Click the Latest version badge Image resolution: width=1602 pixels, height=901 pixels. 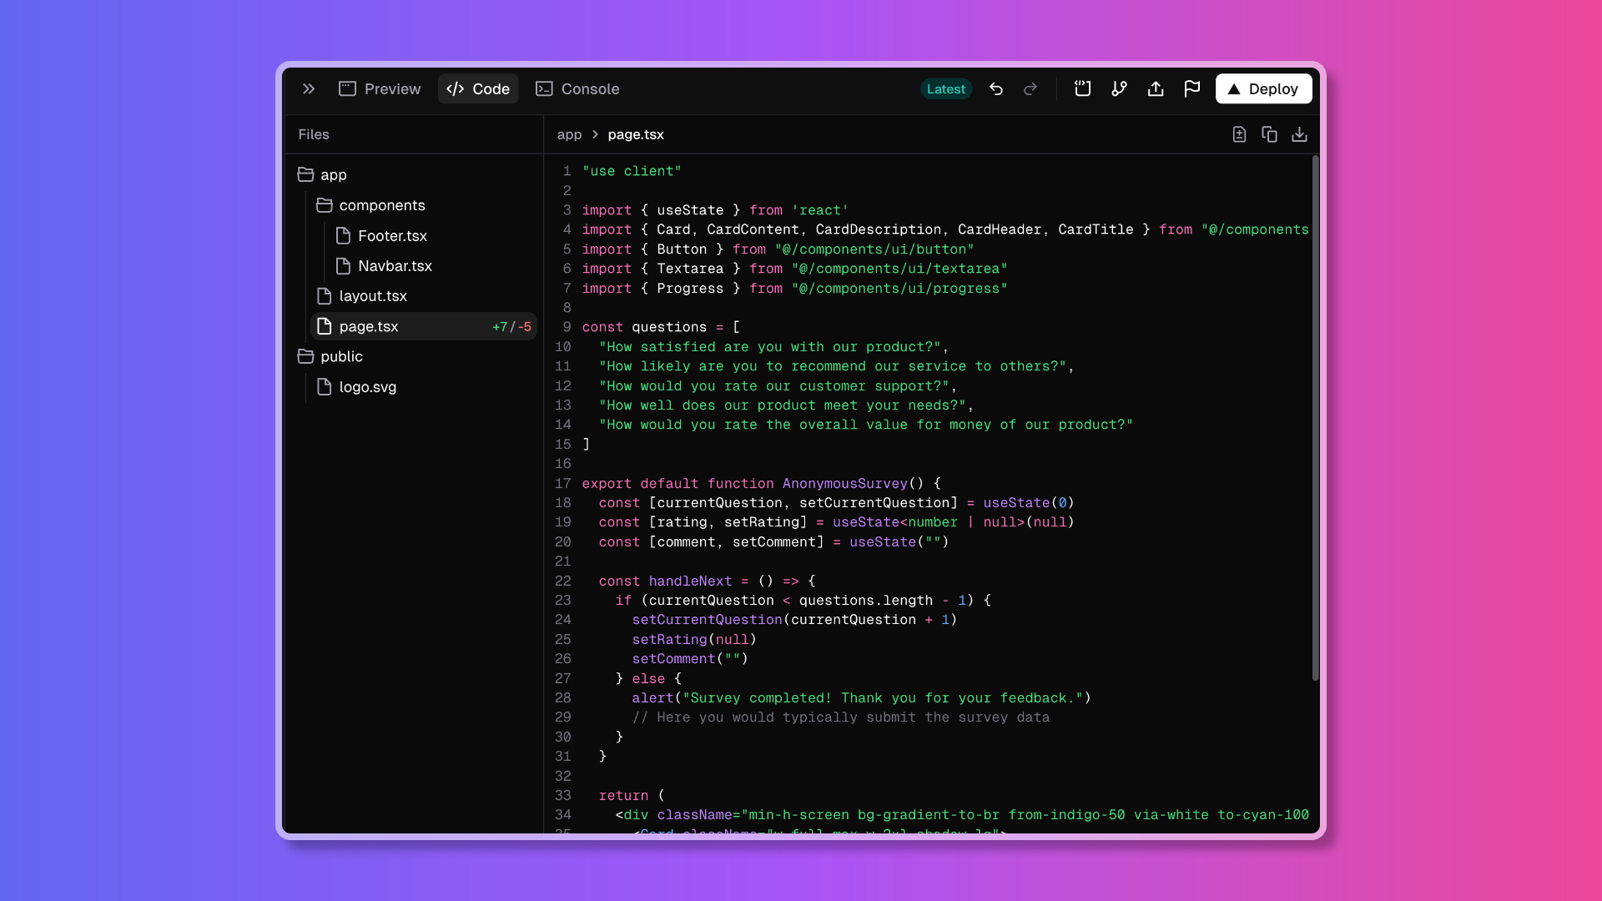pos(946,88)
